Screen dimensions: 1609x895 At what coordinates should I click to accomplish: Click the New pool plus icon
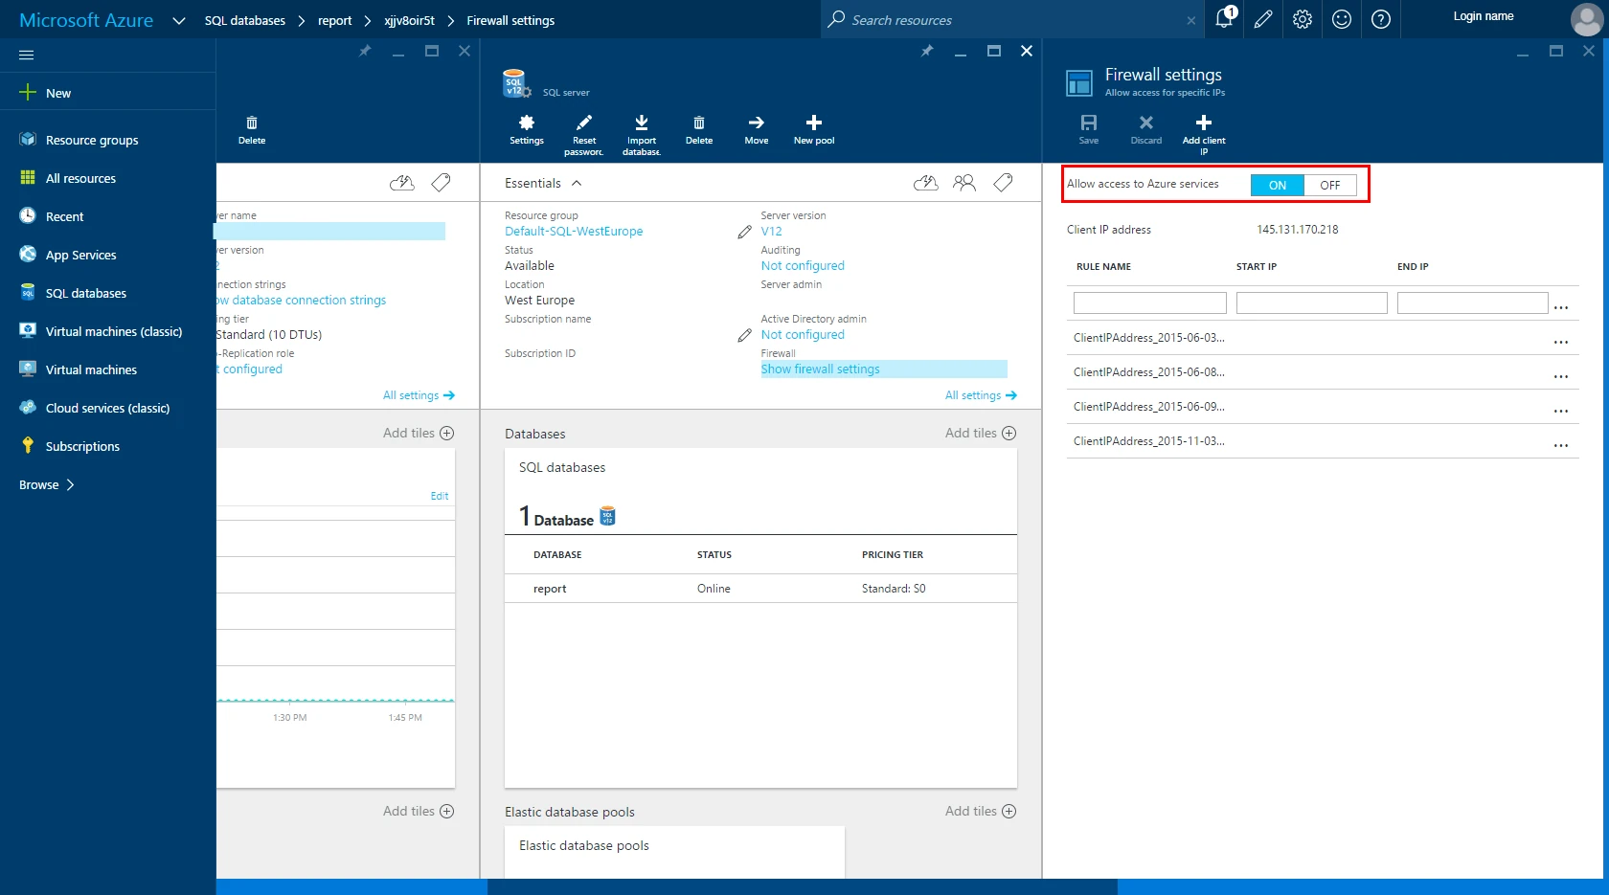click(813, 123)
